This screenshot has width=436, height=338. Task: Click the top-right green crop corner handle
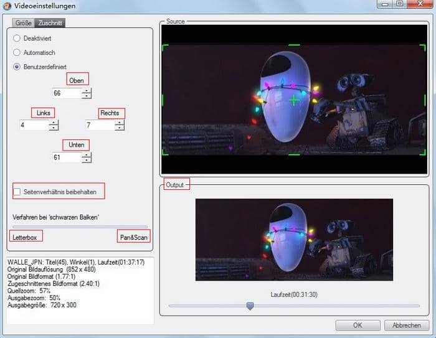(x=423, y=47)
